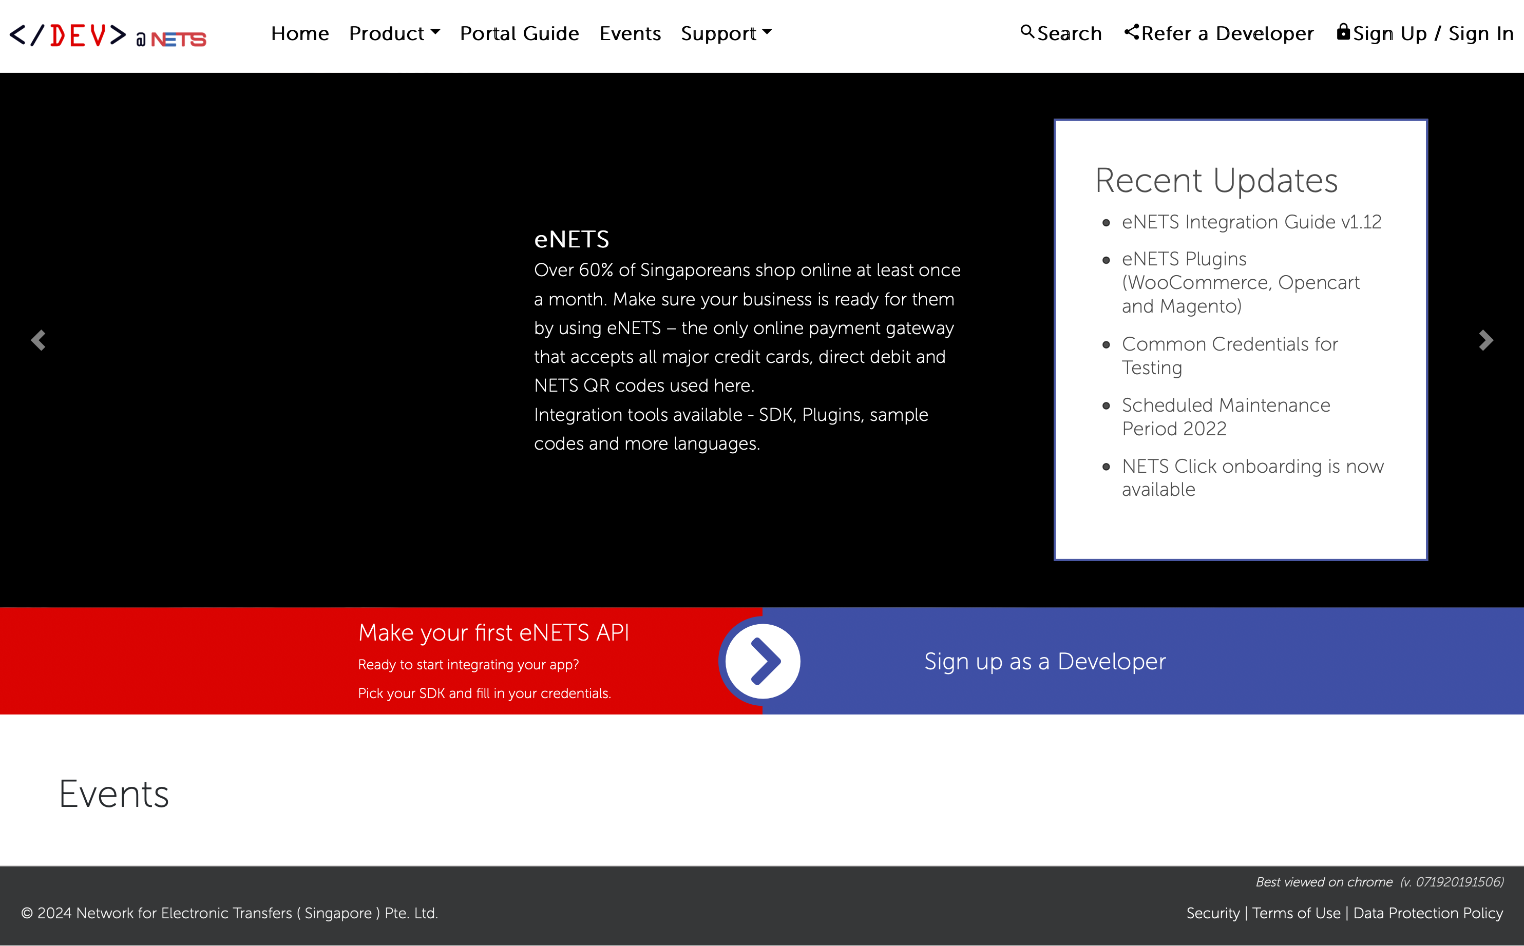Expand the Product dropdown menu
Image resolution: width=1524 pixels, height=946 pixels.
tap(394, 33)
